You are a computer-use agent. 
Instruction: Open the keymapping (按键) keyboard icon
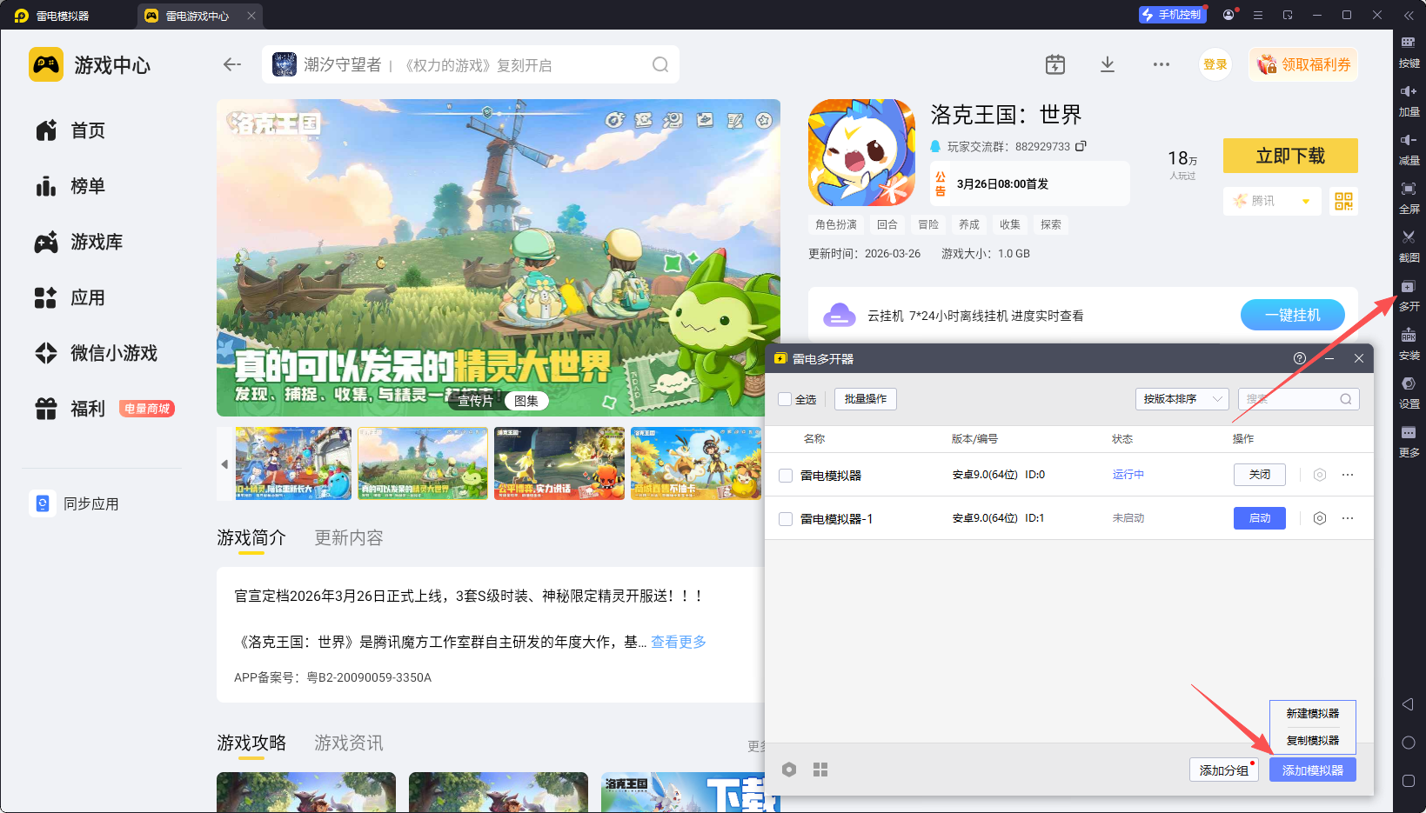pos(1408,43)
